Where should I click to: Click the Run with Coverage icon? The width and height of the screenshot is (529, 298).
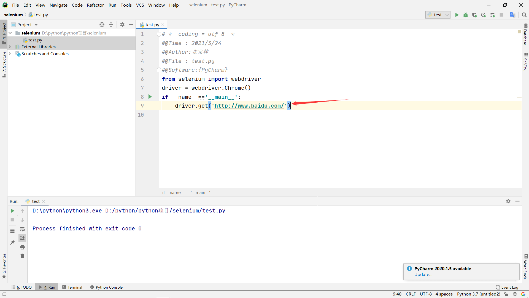coord(474,15)
